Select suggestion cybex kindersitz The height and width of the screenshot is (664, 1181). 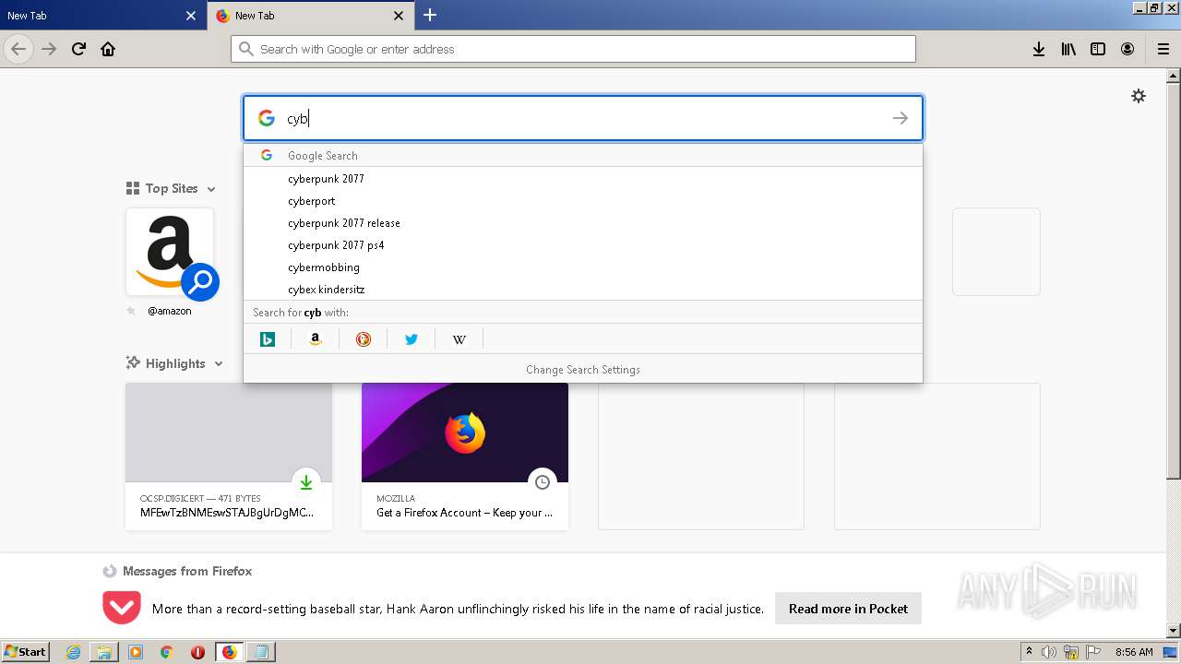(583, 290)
